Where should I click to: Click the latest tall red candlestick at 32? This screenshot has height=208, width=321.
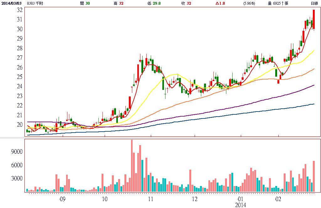coord(313,19)
